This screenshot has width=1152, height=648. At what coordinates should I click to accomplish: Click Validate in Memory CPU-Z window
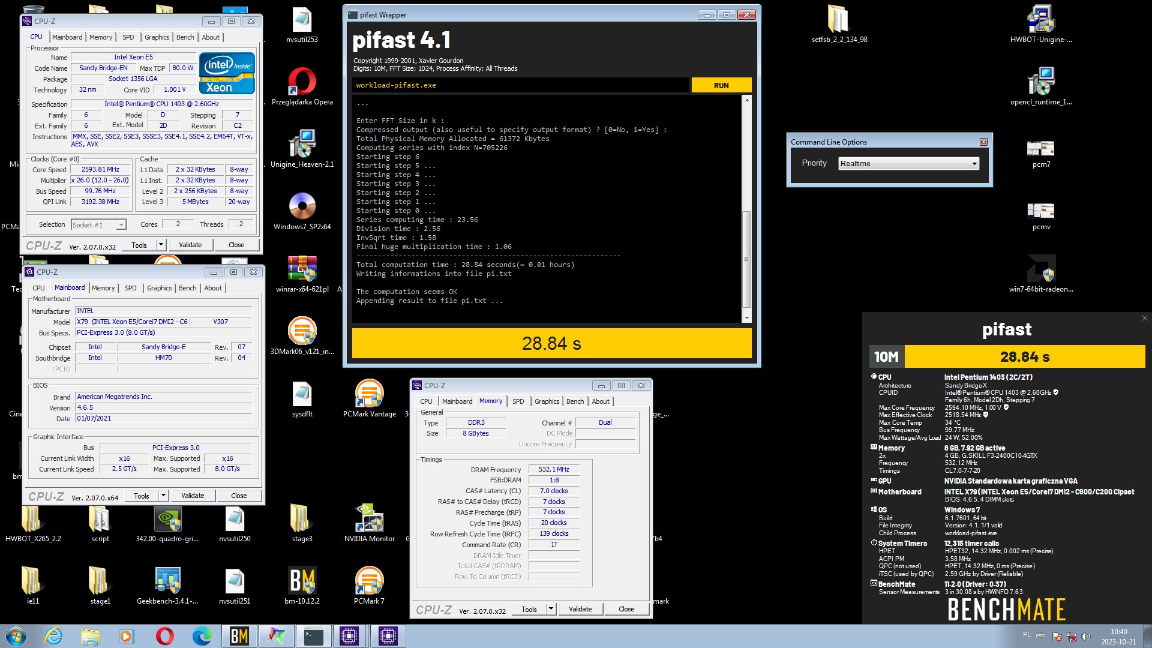point(580,609)
